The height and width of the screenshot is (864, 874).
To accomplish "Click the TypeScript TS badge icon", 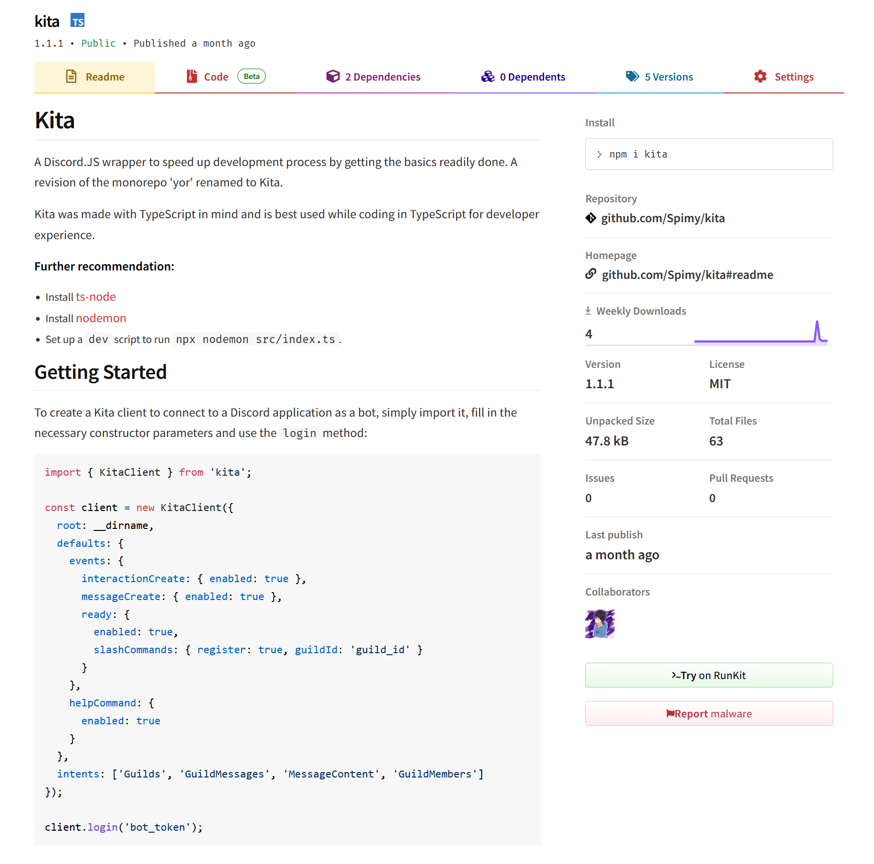I will (x=78, y=20).
